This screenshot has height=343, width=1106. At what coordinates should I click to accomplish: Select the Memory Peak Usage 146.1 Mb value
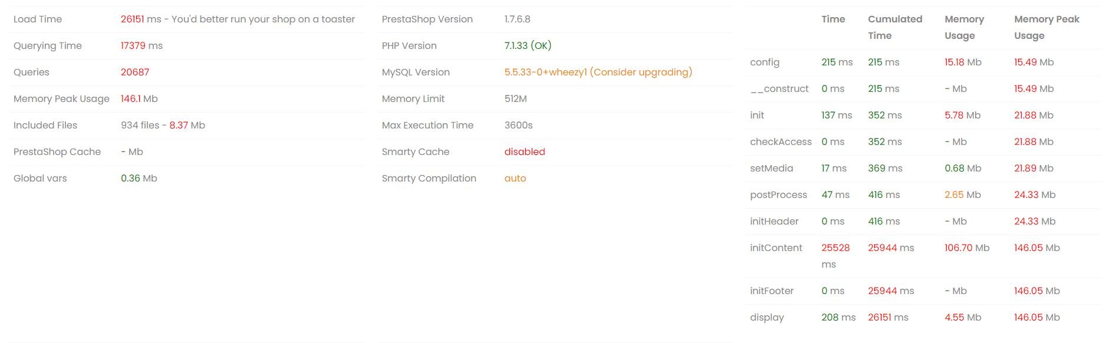click(139, 98)
